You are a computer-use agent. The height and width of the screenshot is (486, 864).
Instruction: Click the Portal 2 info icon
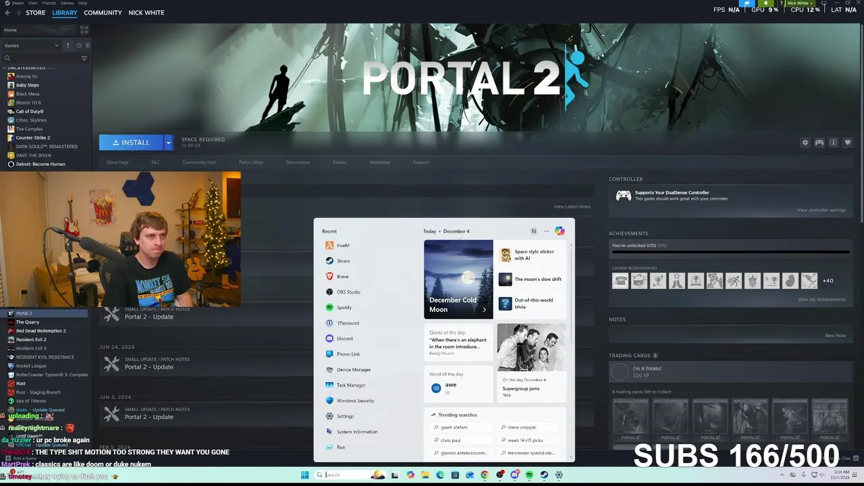tap(833, 142)
